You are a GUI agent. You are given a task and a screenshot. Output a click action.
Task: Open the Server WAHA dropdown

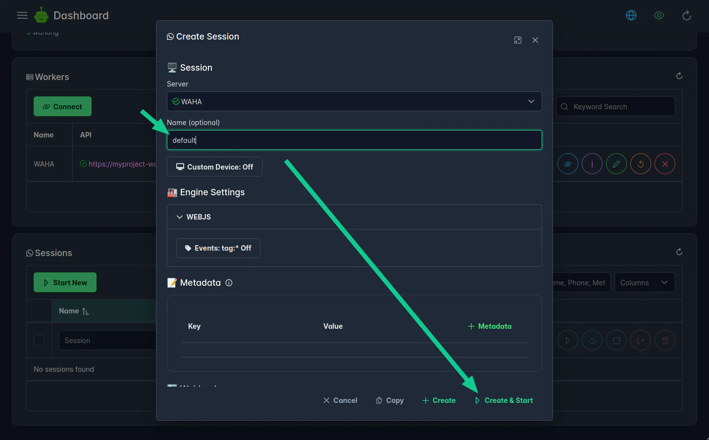[x=354, y=101]
